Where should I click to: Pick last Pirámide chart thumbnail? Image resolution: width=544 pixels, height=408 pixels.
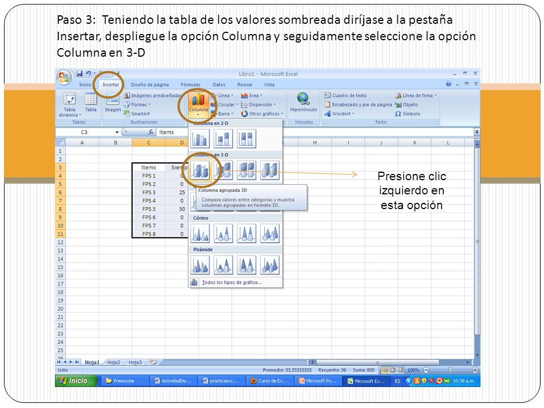pos(270,265)
